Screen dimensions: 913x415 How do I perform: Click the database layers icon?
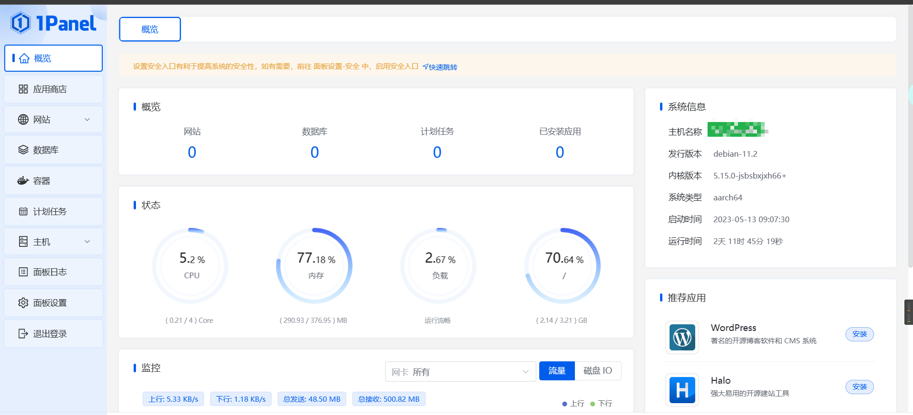click(x=23, y=150)
